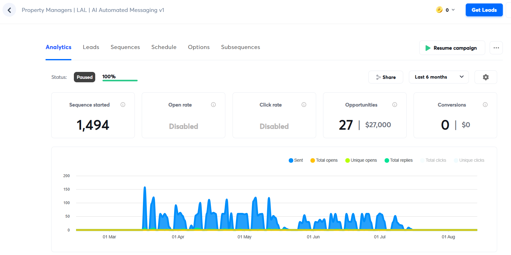Toggle Total opens series in legend
This screenshot has height=255, width=511.
point(324,160)
